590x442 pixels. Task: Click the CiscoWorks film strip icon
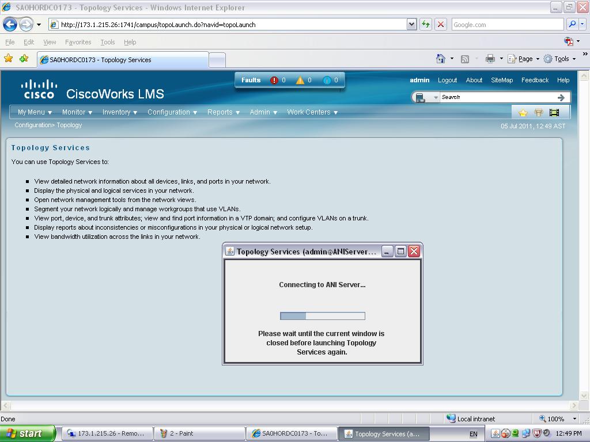[554, 112]
